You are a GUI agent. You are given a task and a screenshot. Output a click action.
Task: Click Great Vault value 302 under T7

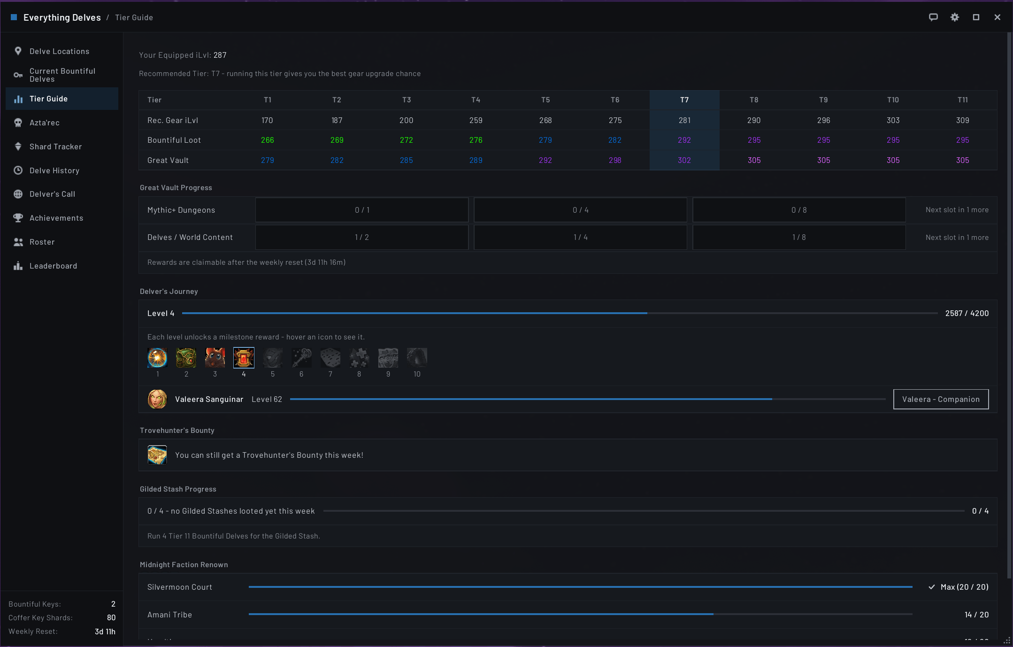click(684, 160)
